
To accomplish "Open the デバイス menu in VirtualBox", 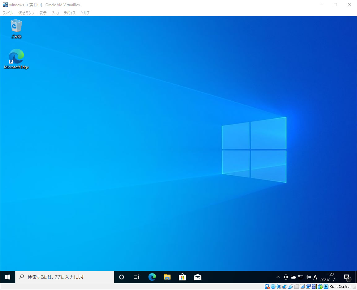I will point(70,13).
